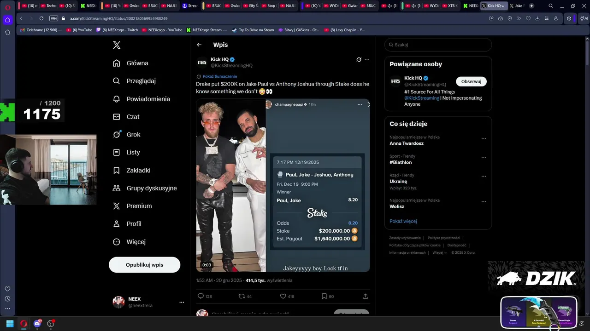Click the Szukaj search field
Screen dimensions: 590x331
tap(438, 45)
